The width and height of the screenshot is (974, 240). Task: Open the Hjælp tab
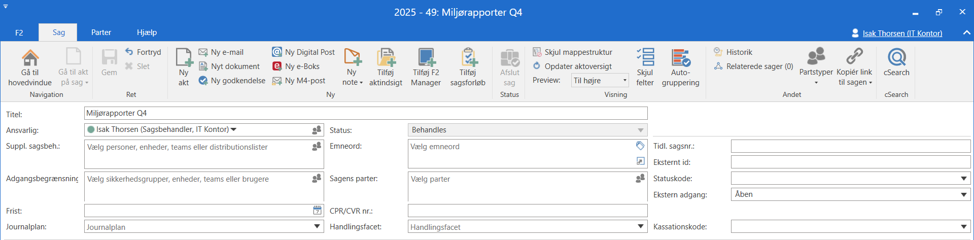147,32
